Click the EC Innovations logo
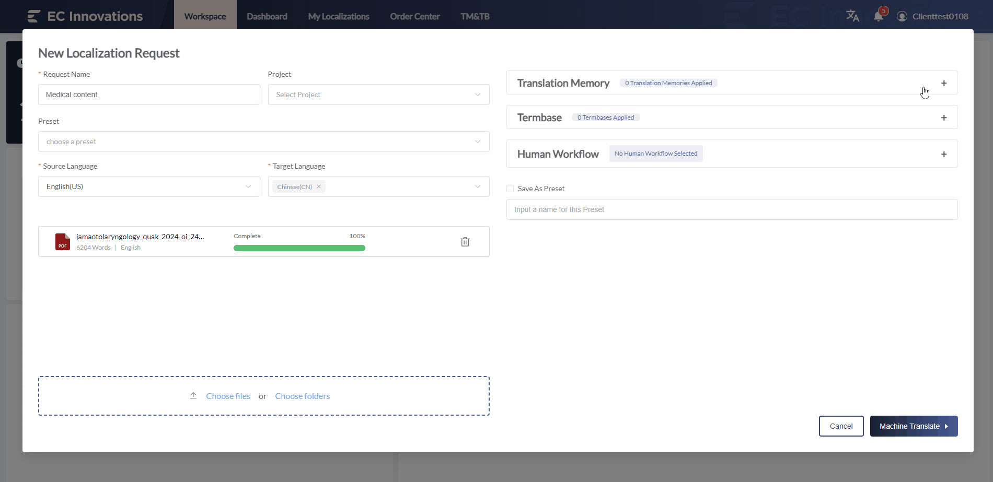 point(85,16)
